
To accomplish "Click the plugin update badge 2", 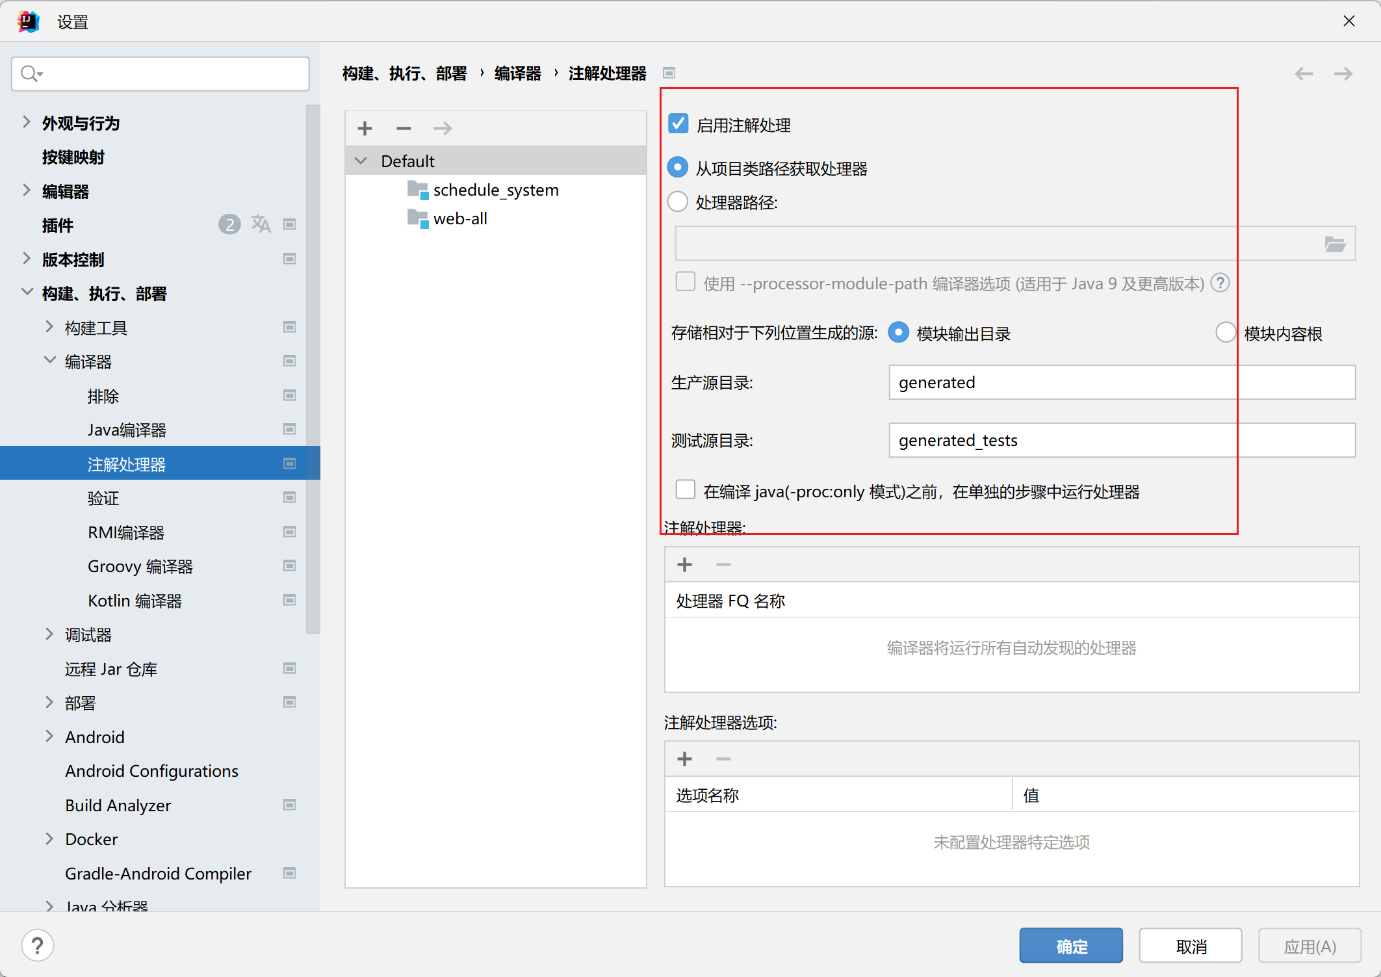I will click(x=229, y=224).
